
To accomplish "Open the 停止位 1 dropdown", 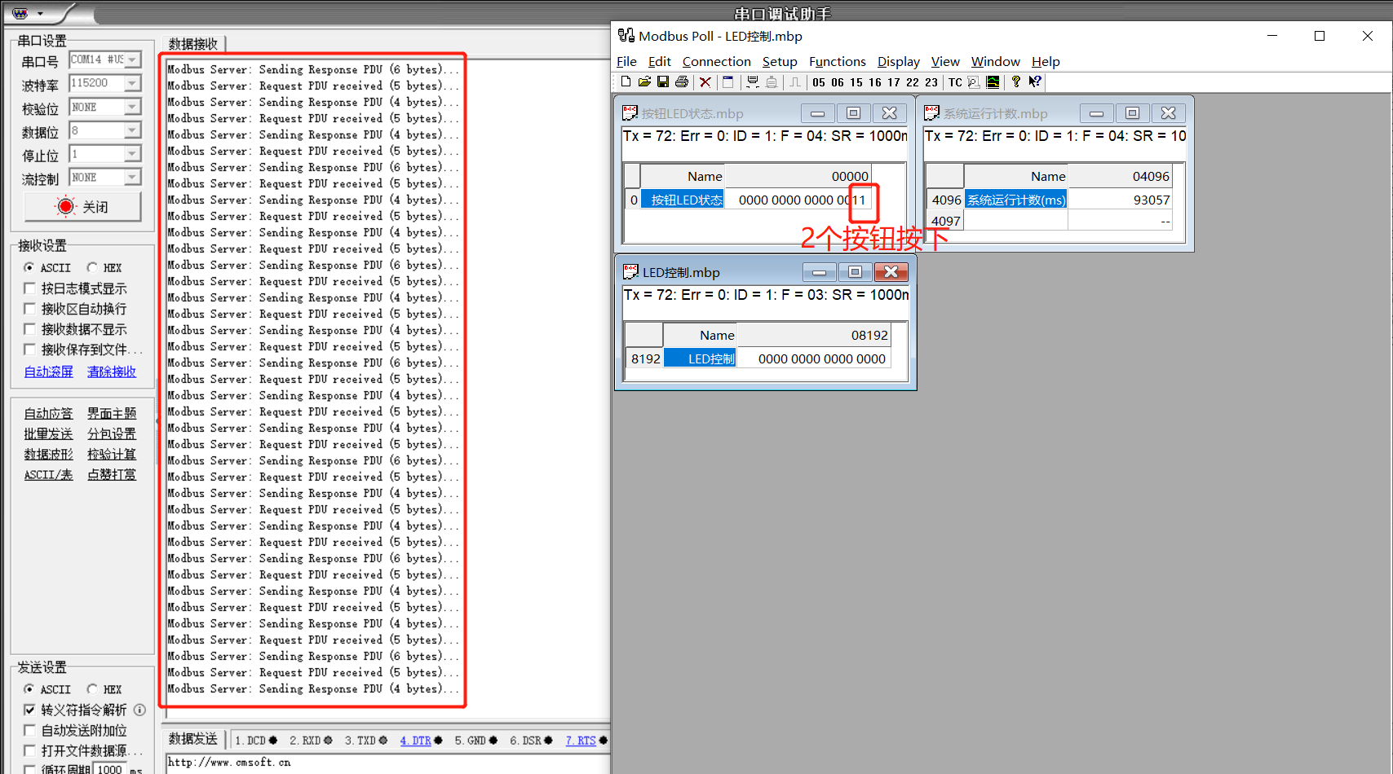I will [133, 154].
